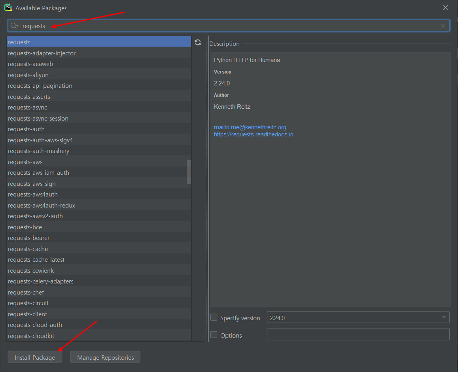Select requests-ccwienk in the list

[x=99, y=271]
